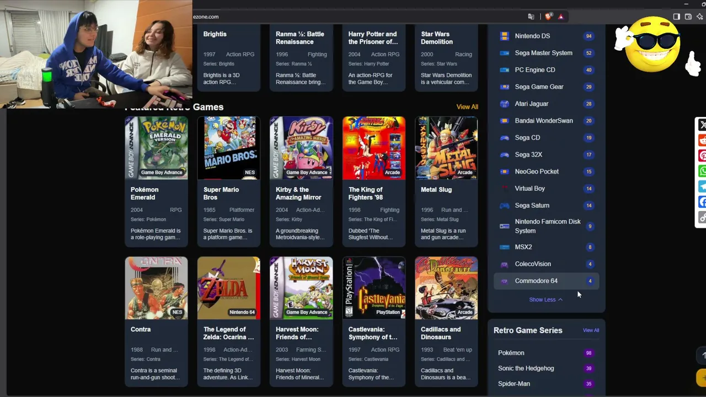Click the Sega CD gamepad icon
This screenshot has height=397, width=706.
pyautogui.click(x=504, y=138)
